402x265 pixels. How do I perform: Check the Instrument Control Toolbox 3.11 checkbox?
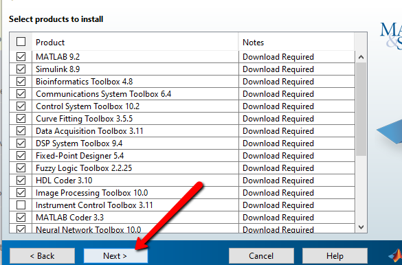pyautogui.click(x=21, y=205)
